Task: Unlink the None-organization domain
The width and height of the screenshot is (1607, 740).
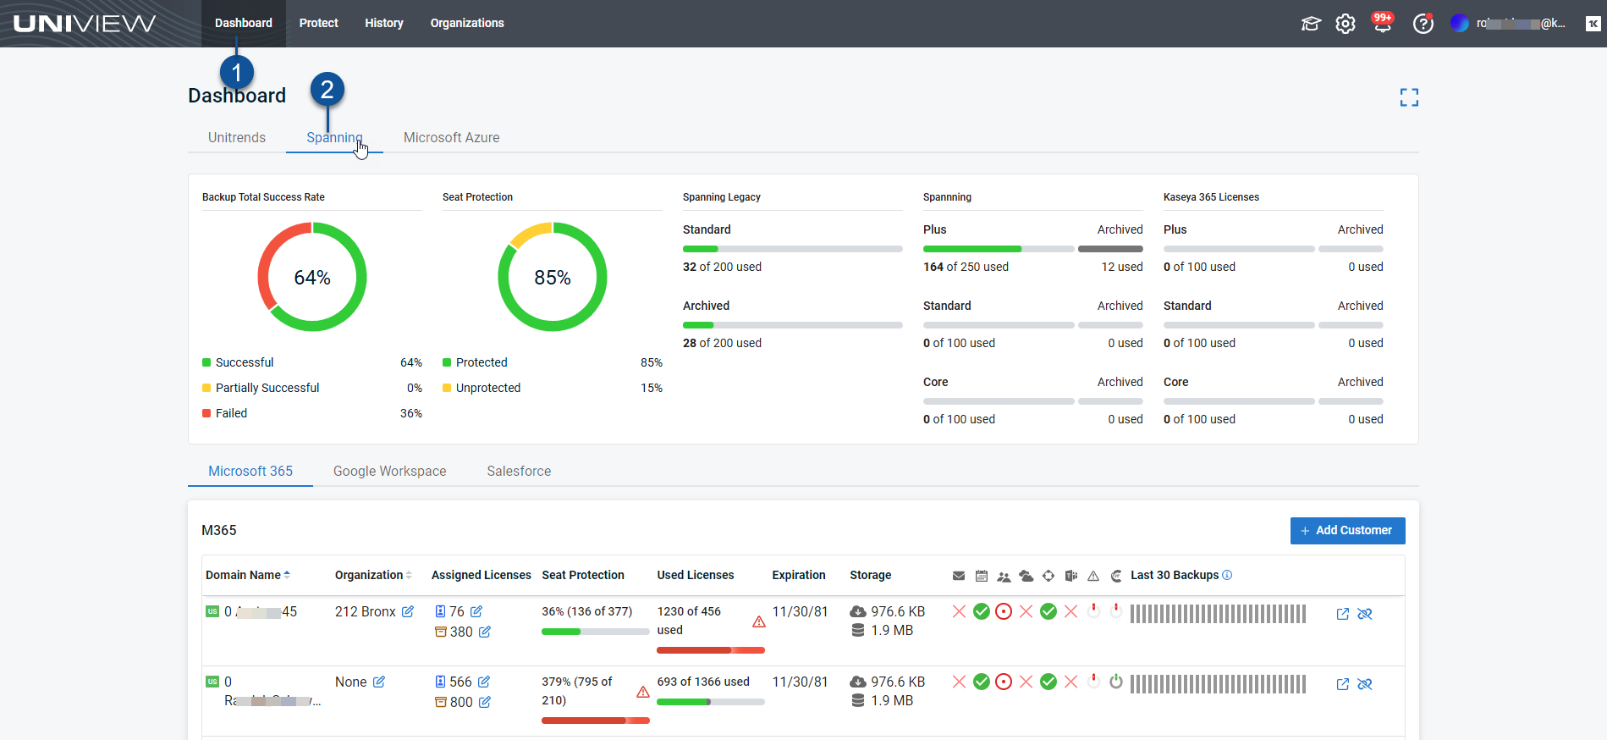Action: 1365,684
